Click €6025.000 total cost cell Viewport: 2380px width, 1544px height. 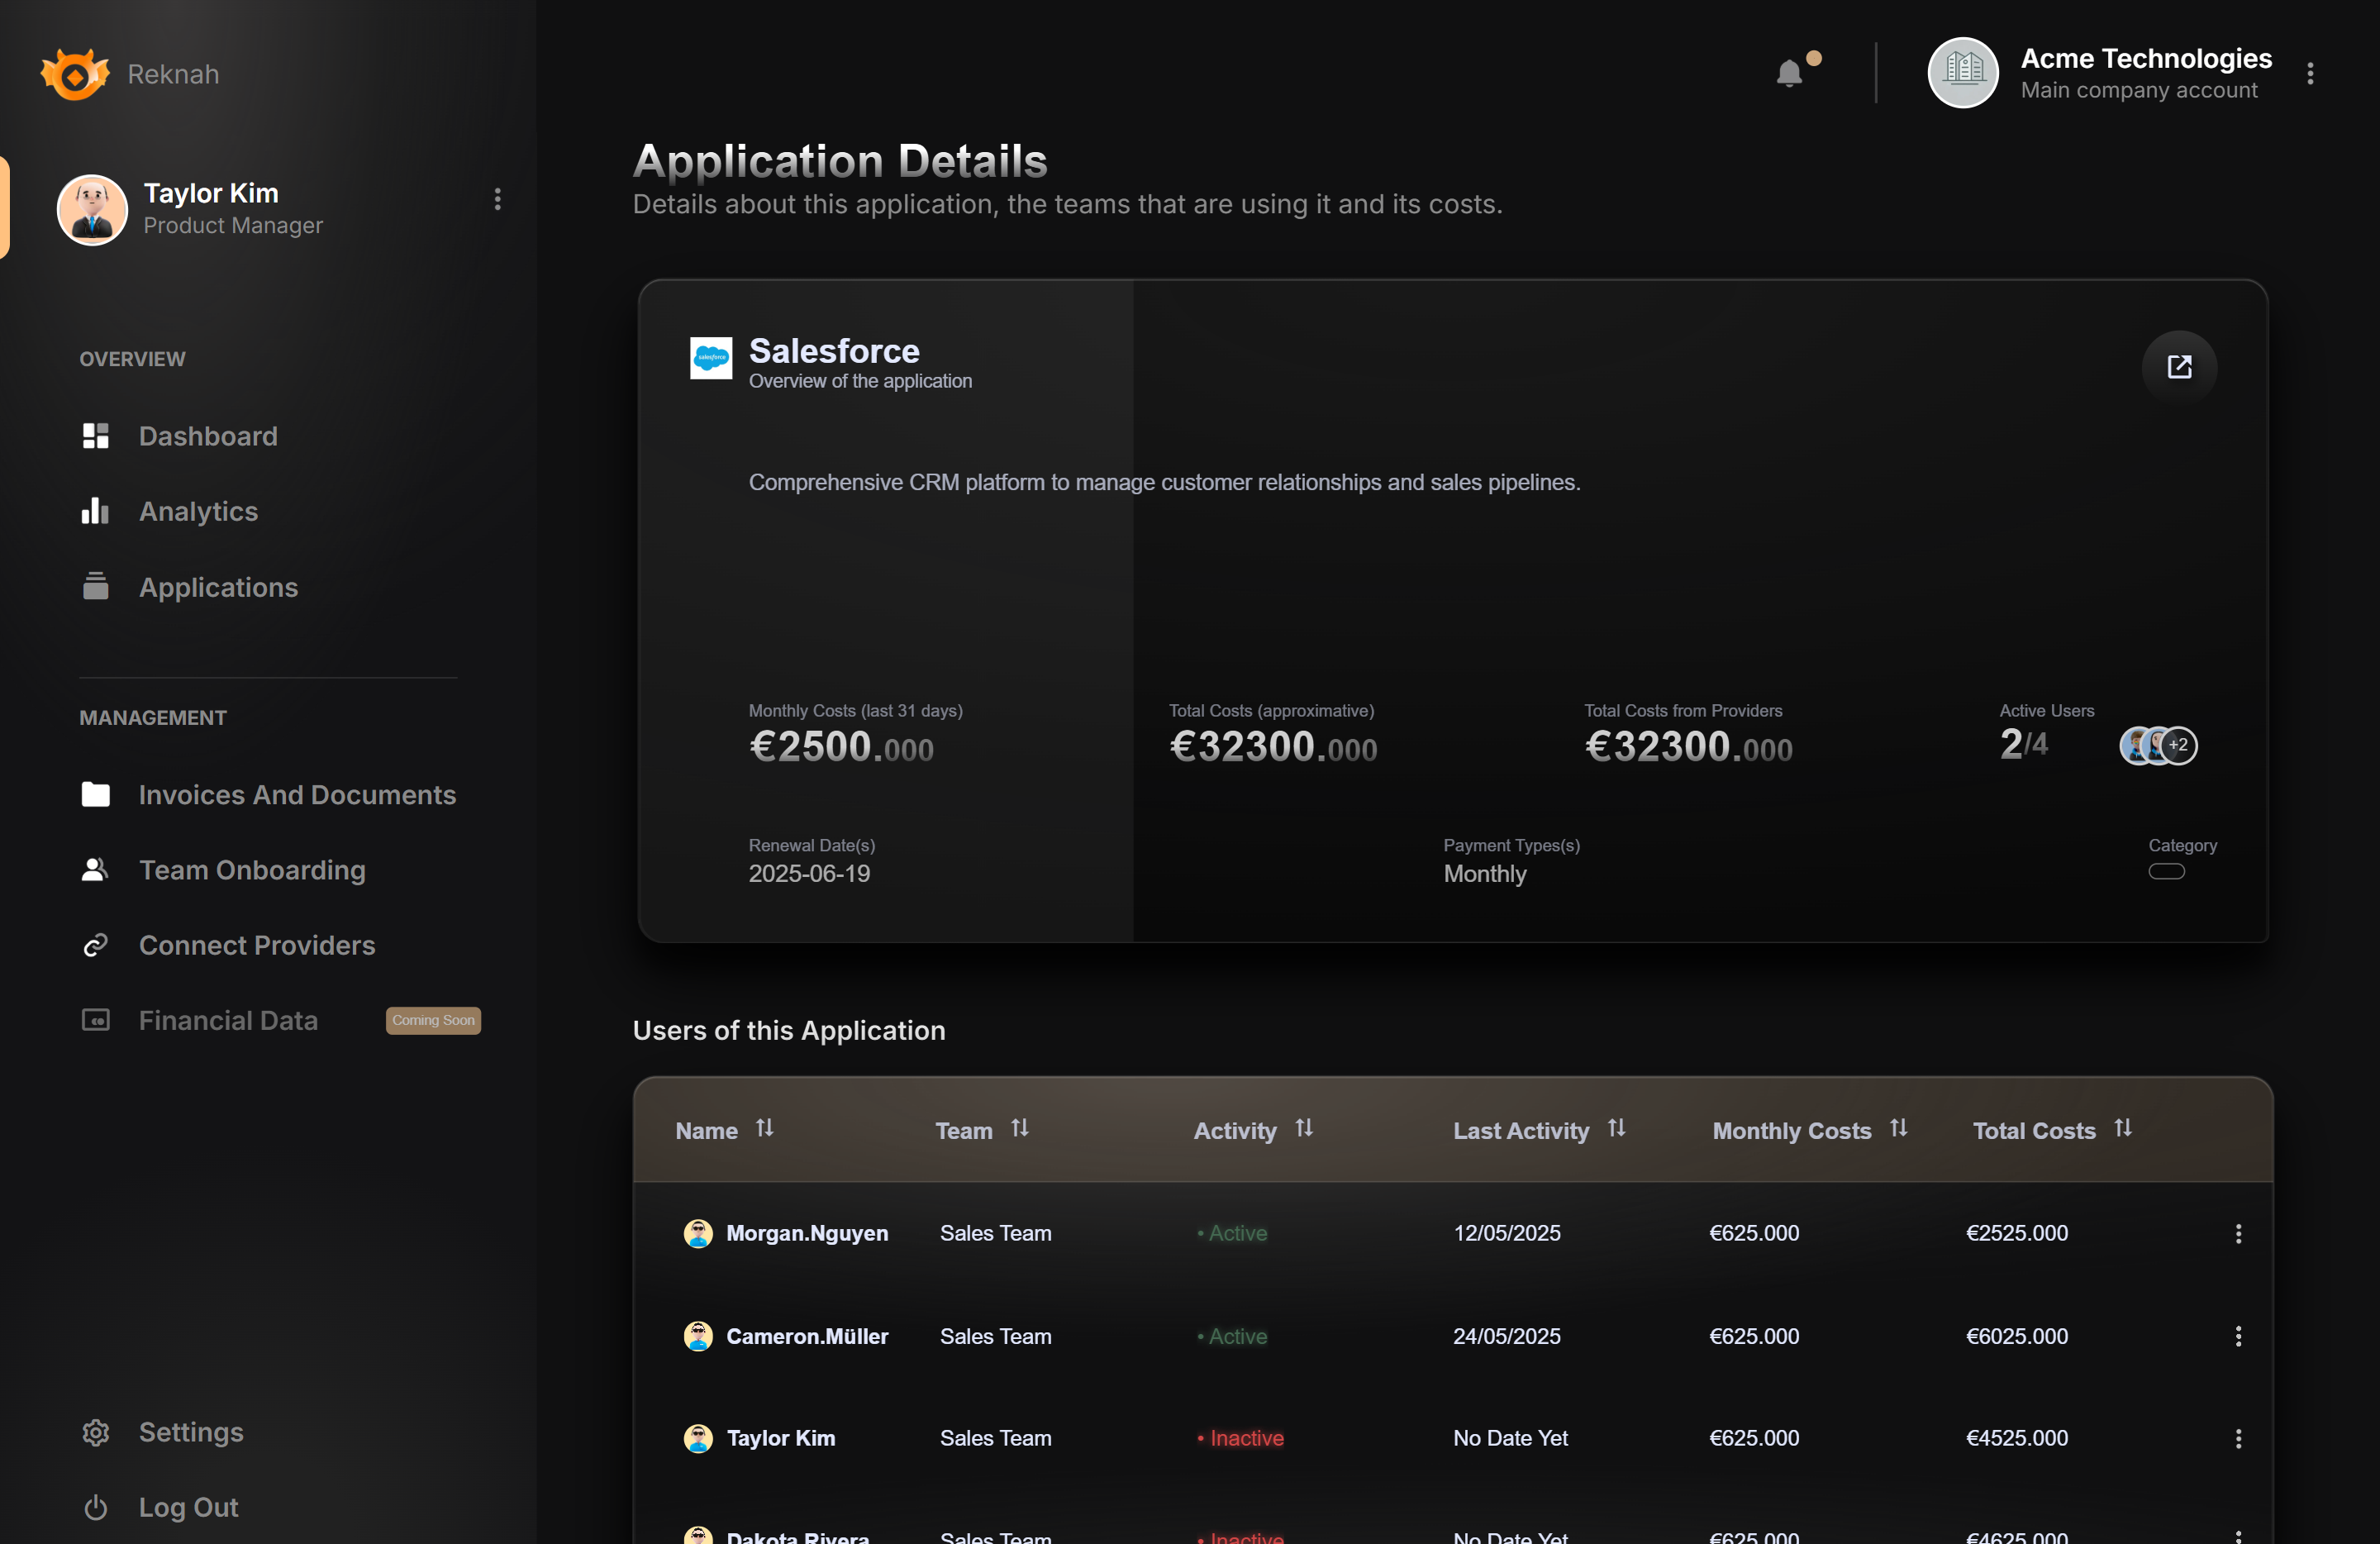click(x=2017, y=1336)
